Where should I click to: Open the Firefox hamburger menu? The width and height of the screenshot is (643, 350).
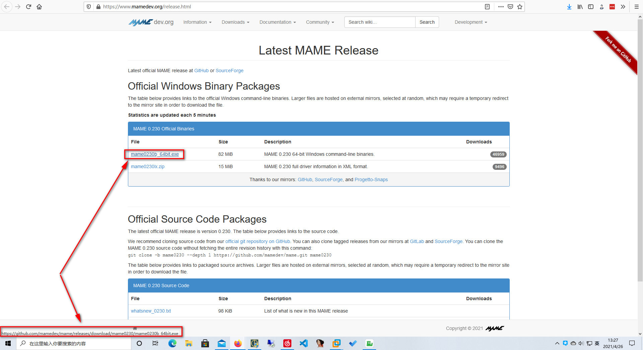click(637, 7)
